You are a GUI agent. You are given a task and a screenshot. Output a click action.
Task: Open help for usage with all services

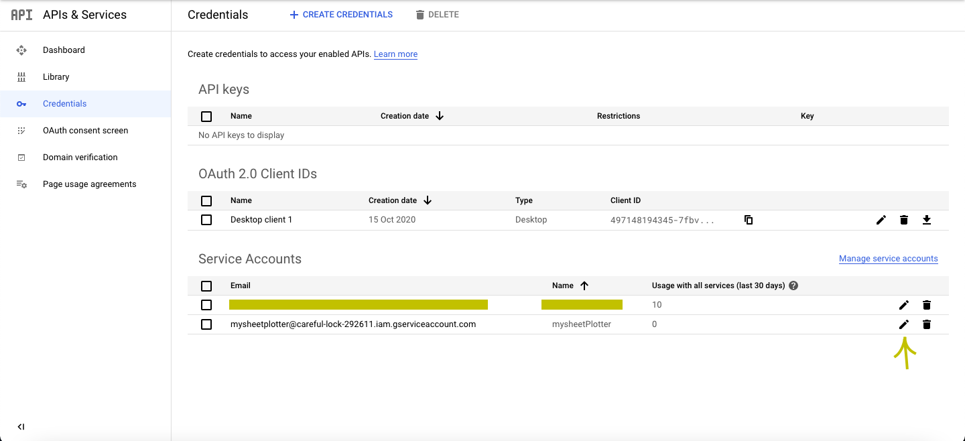point(793,286)
